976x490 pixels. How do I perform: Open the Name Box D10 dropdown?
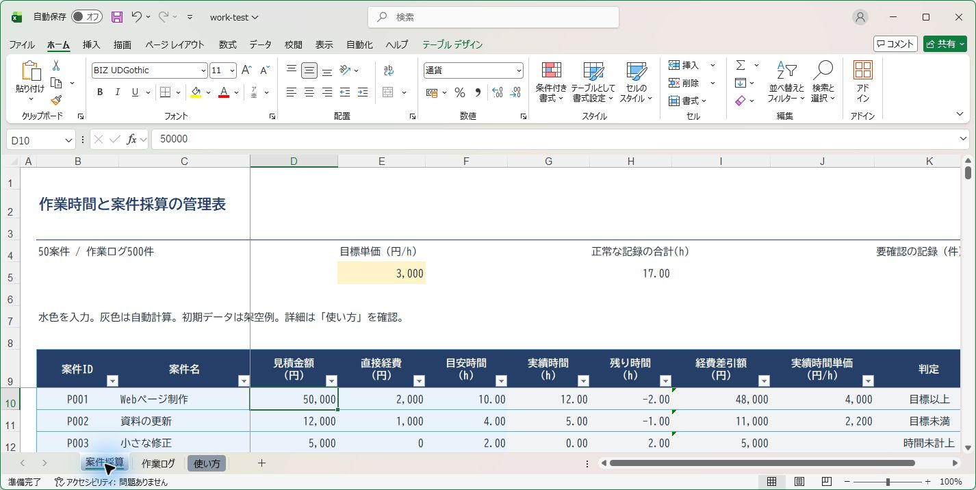[x=68, y=140]
